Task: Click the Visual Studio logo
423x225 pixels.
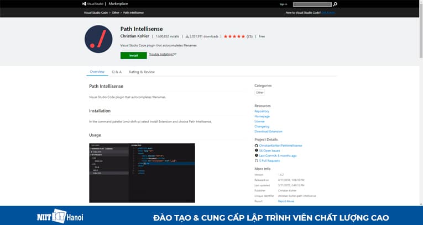Action: (92, 4)
